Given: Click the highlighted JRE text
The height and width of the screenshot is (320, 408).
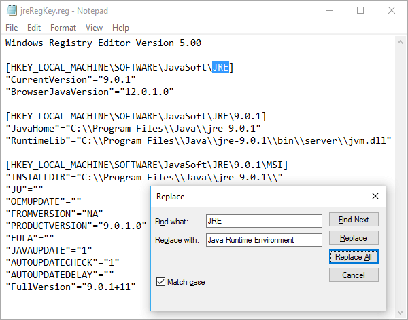Looking at the screenshot, I should point(220,68).
